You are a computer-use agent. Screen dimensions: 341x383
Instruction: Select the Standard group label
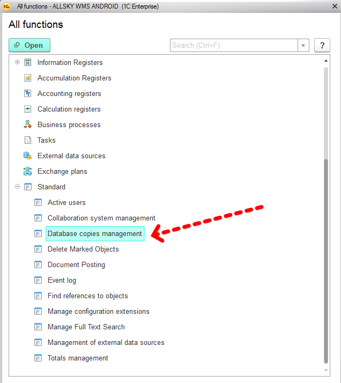51,187
